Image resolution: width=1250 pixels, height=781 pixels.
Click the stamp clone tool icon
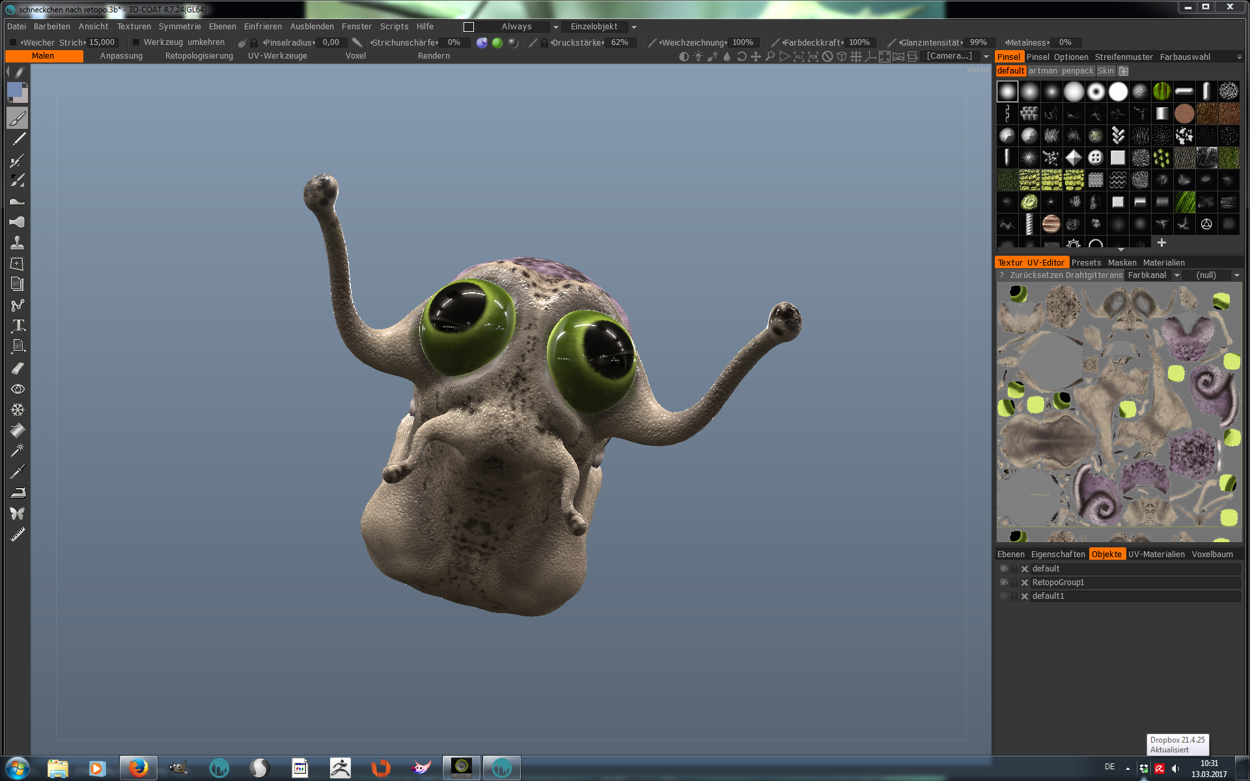(18, 243)
